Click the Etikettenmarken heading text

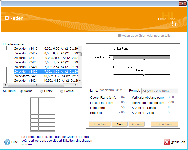point(14,44)
